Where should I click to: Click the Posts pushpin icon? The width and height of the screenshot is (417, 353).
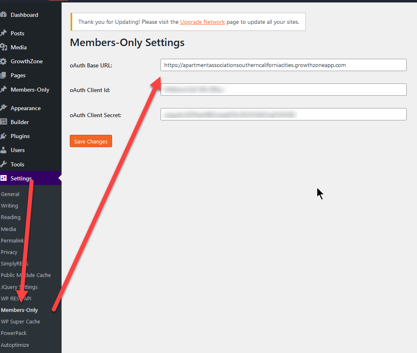[3, 33]
